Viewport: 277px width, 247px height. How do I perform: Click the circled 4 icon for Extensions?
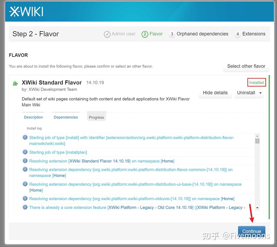coord(238,34)
